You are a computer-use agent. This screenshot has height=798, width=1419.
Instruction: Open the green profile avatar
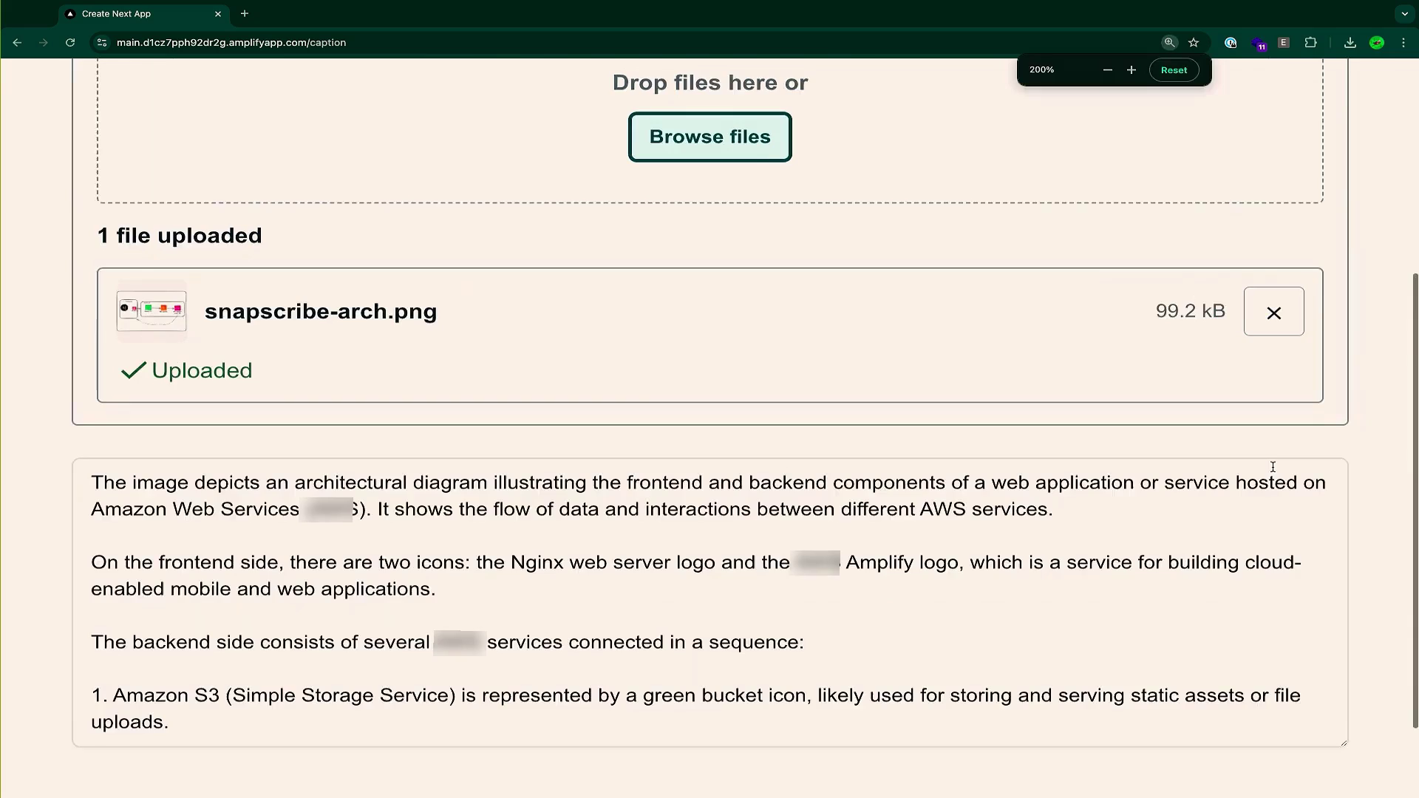pos(1376,43)
